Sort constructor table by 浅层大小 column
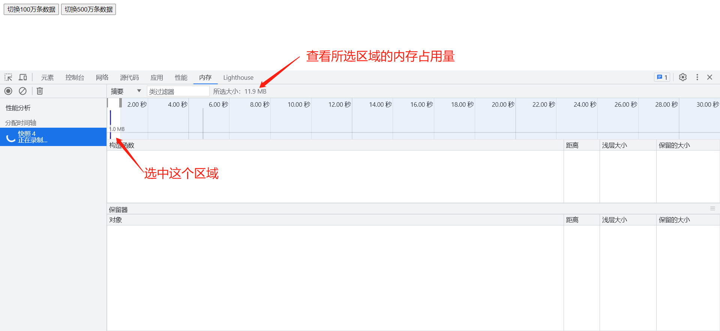Screen dimensions: 720x331 628,145
